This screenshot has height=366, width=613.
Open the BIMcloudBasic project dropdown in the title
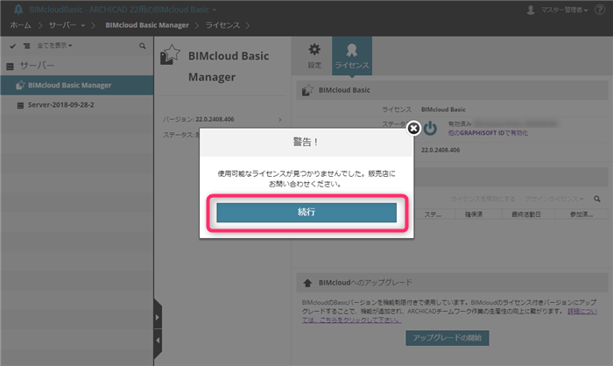tap(123, 10)
